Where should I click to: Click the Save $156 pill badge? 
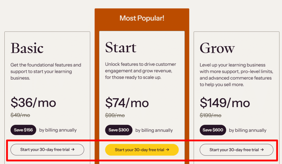point(23,130)
